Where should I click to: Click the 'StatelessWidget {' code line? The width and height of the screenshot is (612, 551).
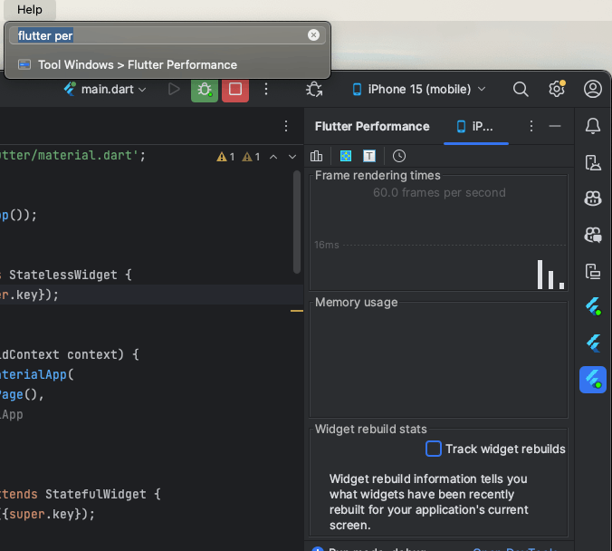71,275
